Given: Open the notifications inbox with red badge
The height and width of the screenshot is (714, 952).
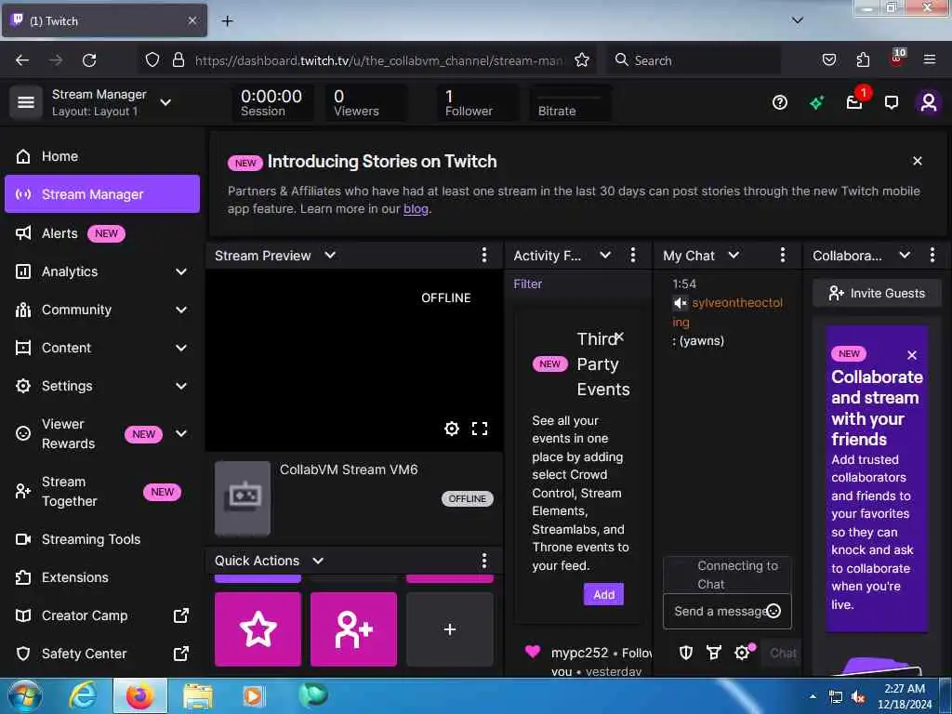Looking at the screenshot, I should coord(855,102).
